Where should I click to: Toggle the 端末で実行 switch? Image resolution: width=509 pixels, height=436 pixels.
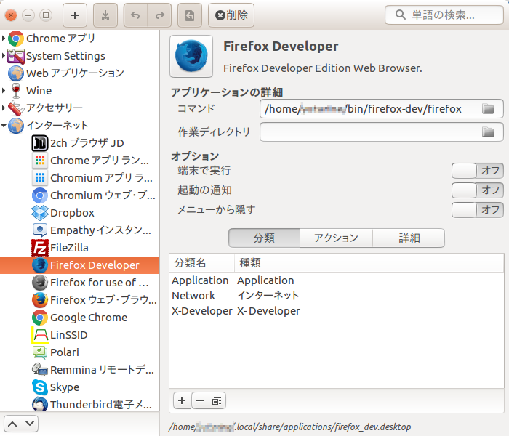[x=478, y=171]
